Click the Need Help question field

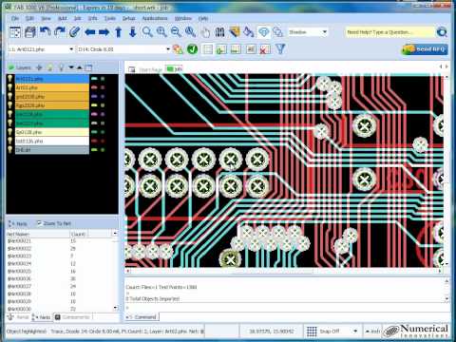click(389, 32)
